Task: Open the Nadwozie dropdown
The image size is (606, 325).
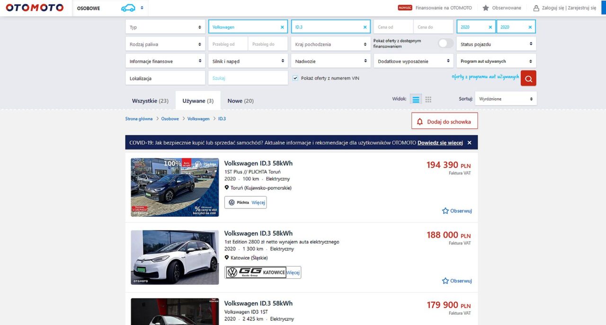Action: (x=330, y=61)
